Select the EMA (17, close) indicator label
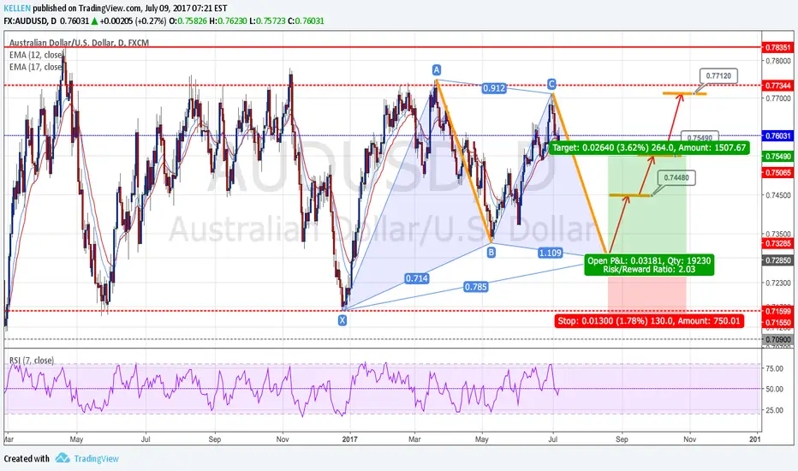 coord(37,67)
